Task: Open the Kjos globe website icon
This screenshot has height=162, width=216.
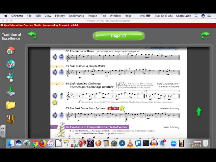Action: (10, 64)
